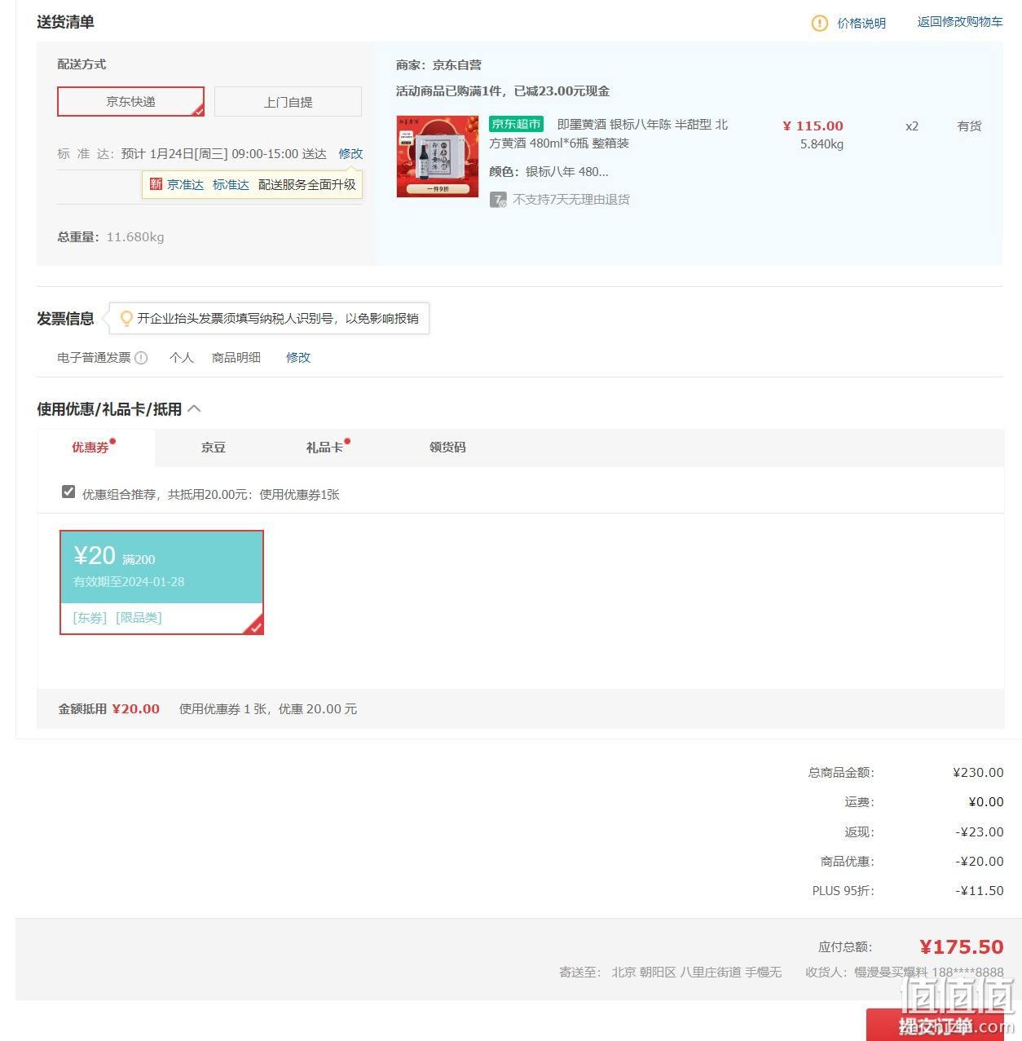Click the info icon beside 电子普通发票

tap(141, 357)
